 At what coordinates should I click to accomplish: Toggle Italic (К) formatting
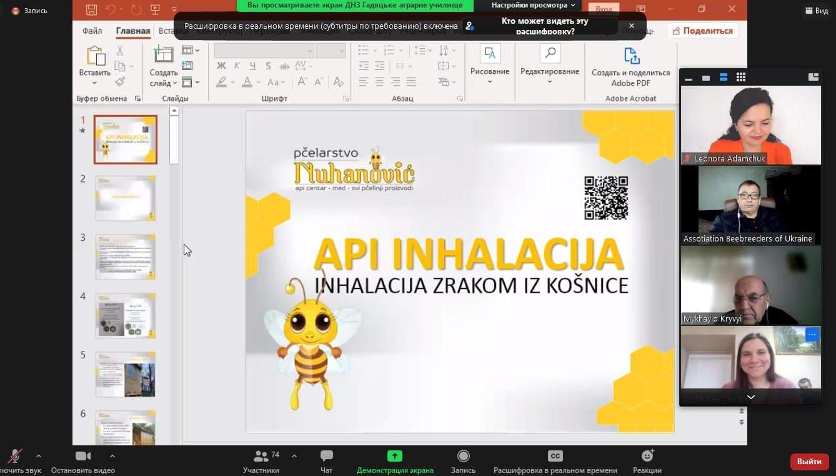(237, 66)
